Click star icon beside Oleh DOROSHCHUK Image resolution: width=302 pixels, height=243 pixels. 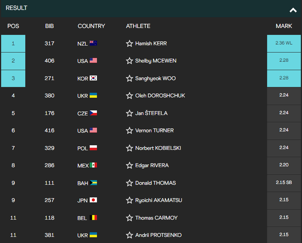pyautogui.click(x=130, y=96)
